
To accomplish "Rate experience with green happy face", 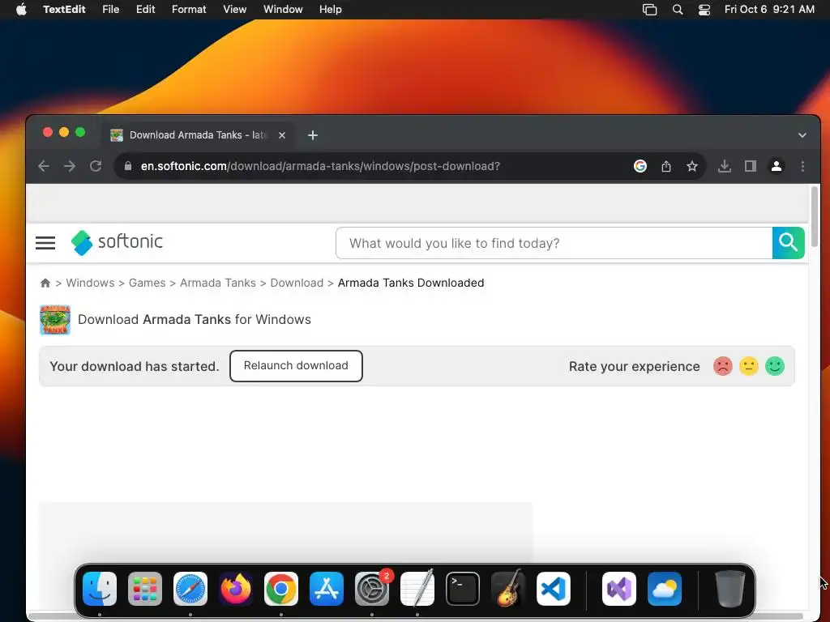I will tap(774, 366).
